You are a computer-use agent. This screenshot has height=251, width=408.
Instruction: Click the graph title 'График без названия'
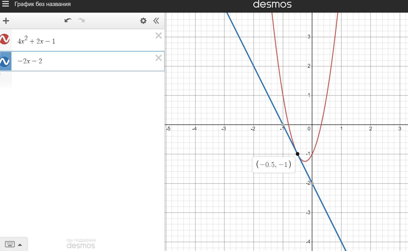[43, 4]
